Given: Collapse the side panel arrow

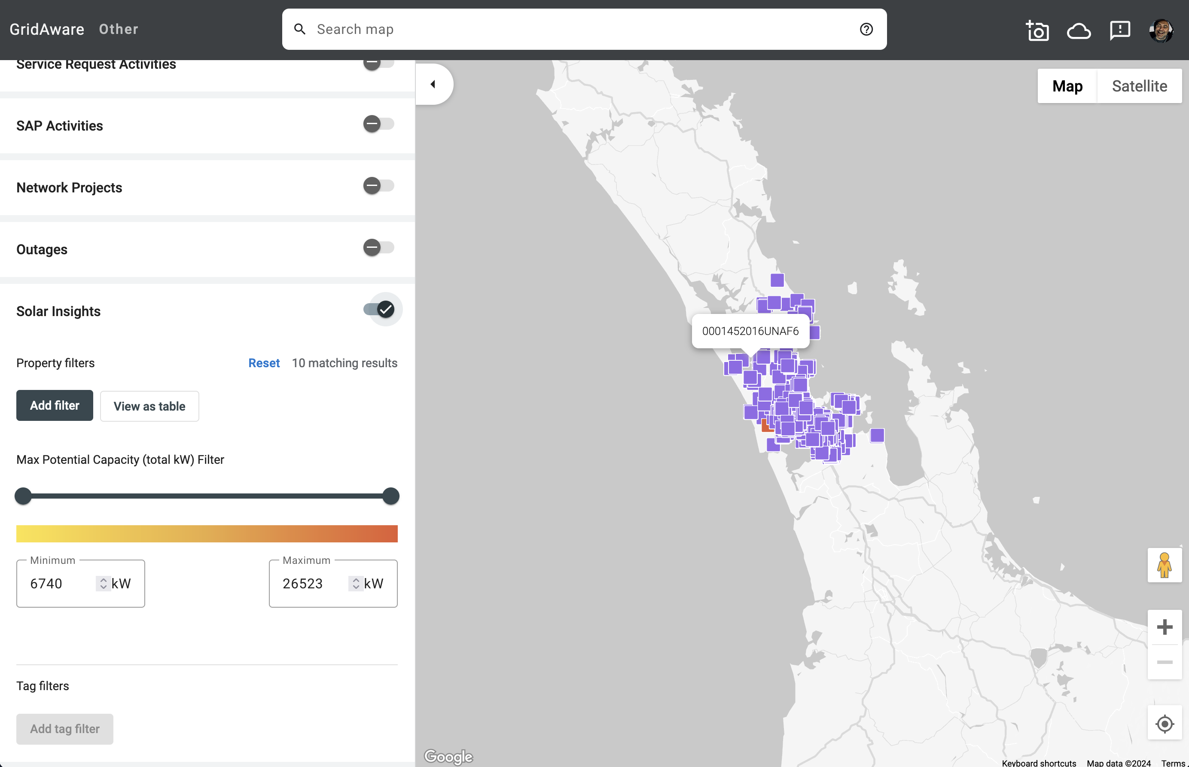Looking at the screenshot, I should (x=433, y=84).
